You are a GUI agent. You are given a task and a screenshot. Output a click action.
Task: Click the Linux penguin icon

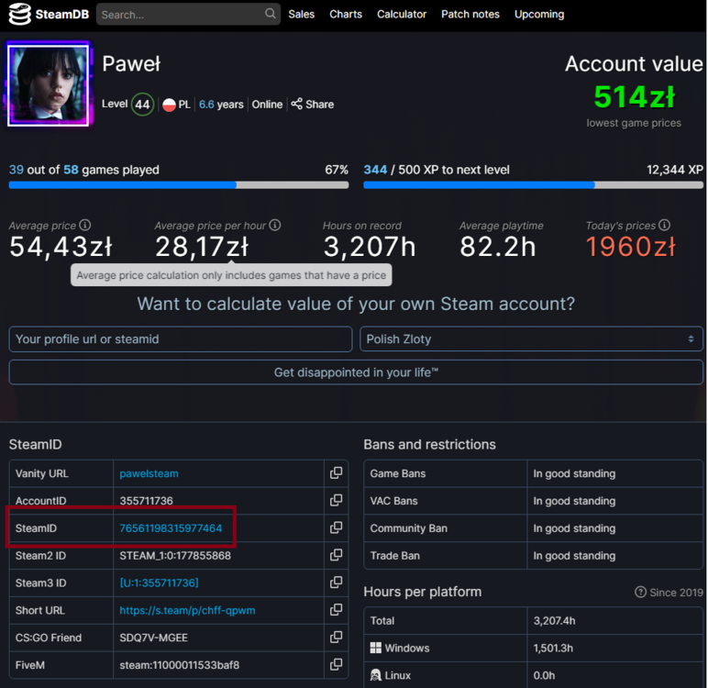coord(376,675)
